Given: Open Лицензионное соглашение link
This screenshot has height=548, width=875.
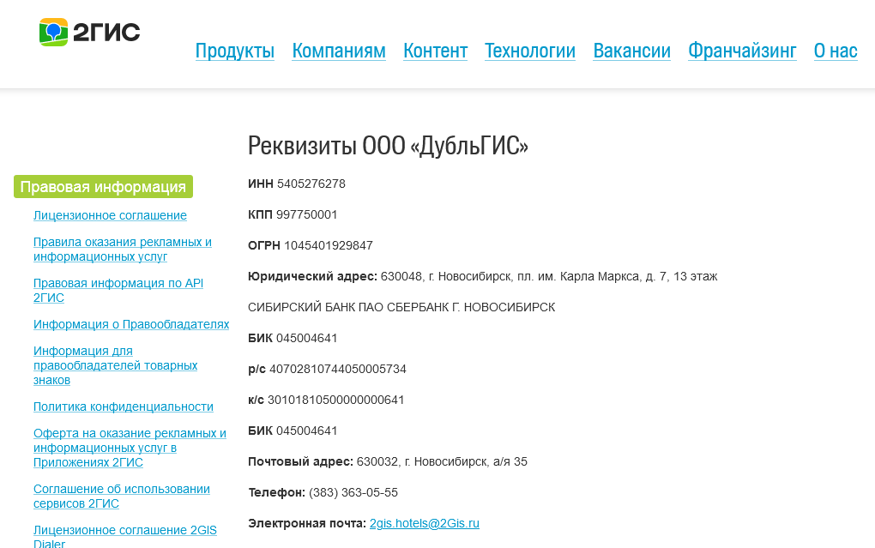Looking at the screenshot, I should (x=110, y=215).
